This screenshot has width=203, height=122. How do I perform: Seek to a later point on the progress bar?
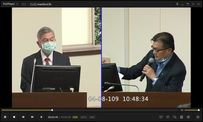115,110
